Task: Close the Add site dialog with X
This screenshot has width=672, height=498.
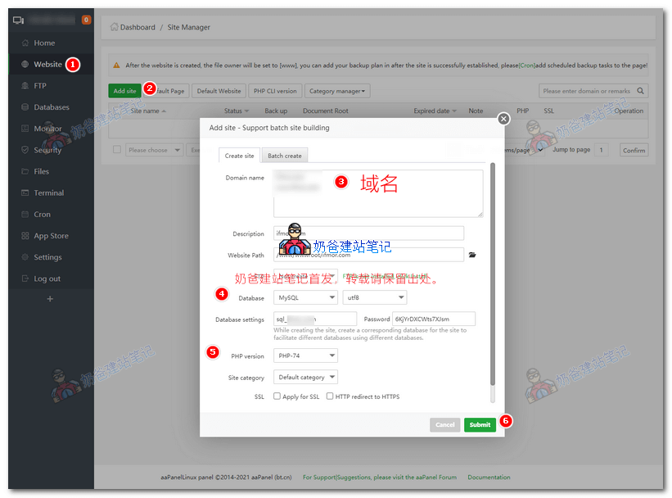Action: pos(503,119)
